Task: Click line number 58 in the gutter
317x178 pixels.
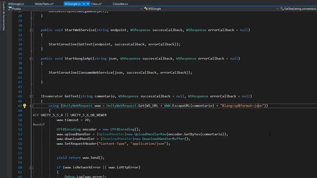Action: 20,158
